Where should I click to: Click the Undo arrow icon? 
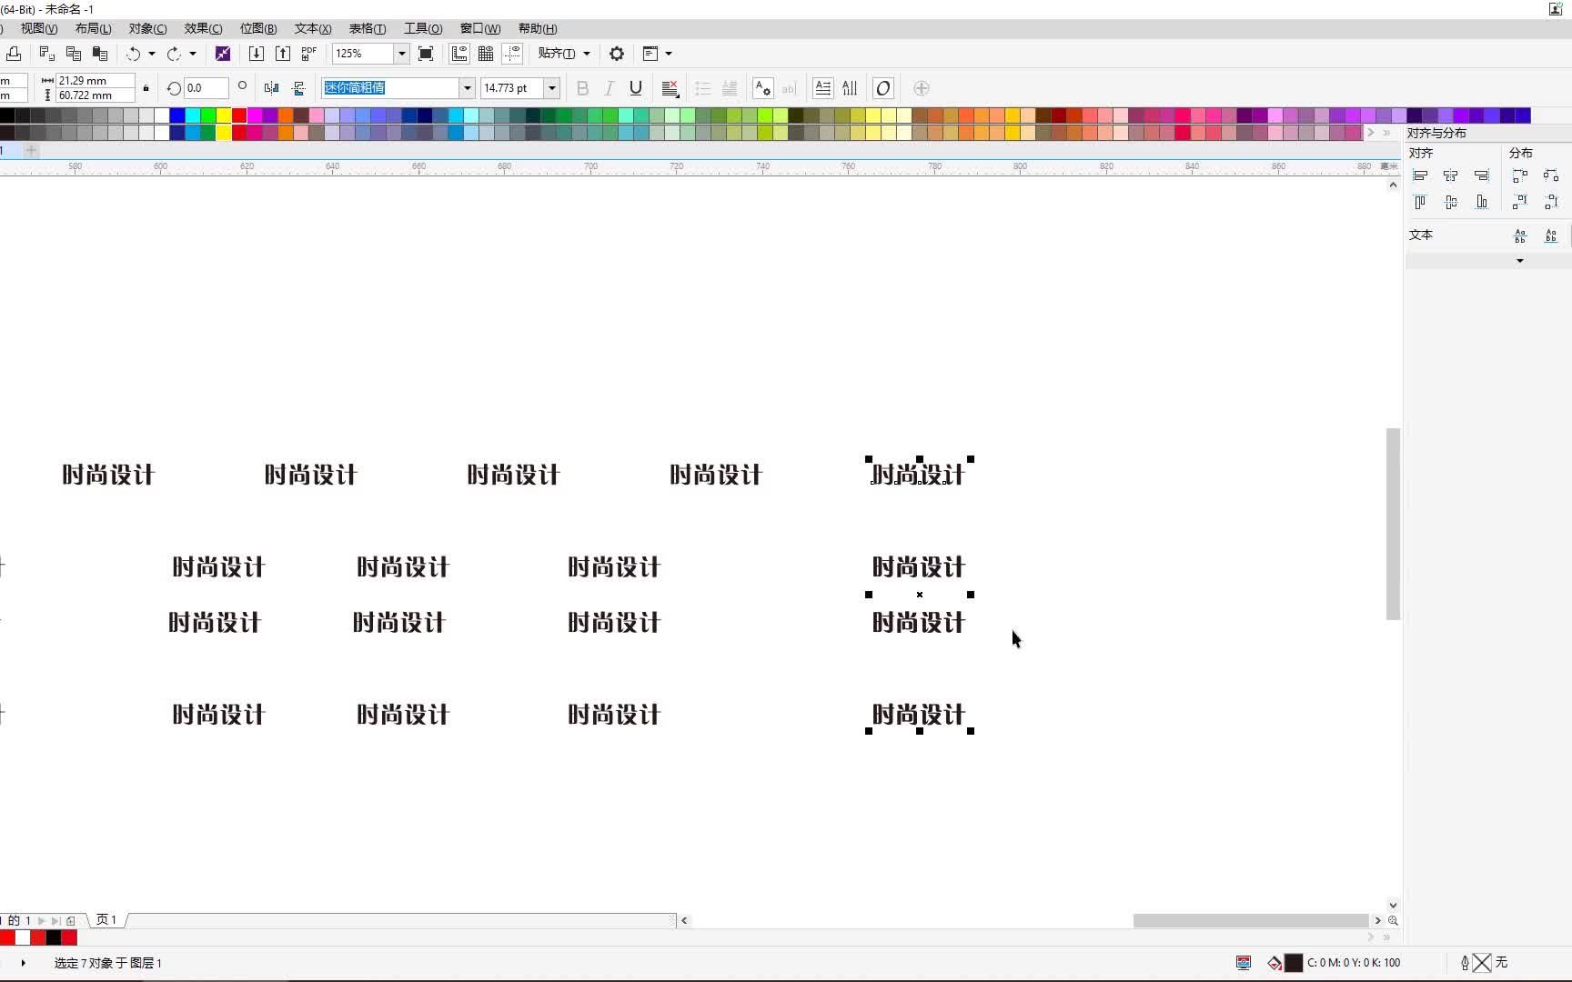point(134,54)
